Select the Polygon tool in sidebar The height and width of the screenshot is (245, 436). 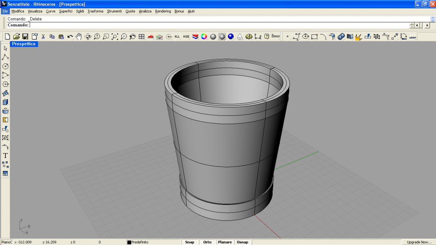[5, 84]
